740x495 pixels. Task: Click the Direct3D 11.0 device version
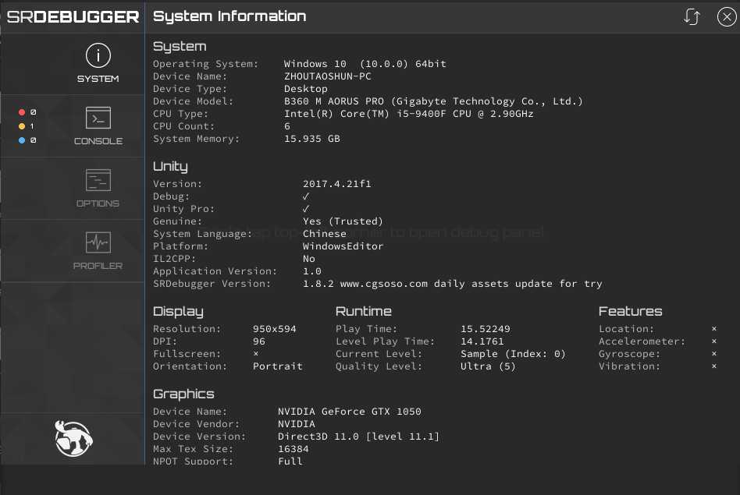point(358,437)
